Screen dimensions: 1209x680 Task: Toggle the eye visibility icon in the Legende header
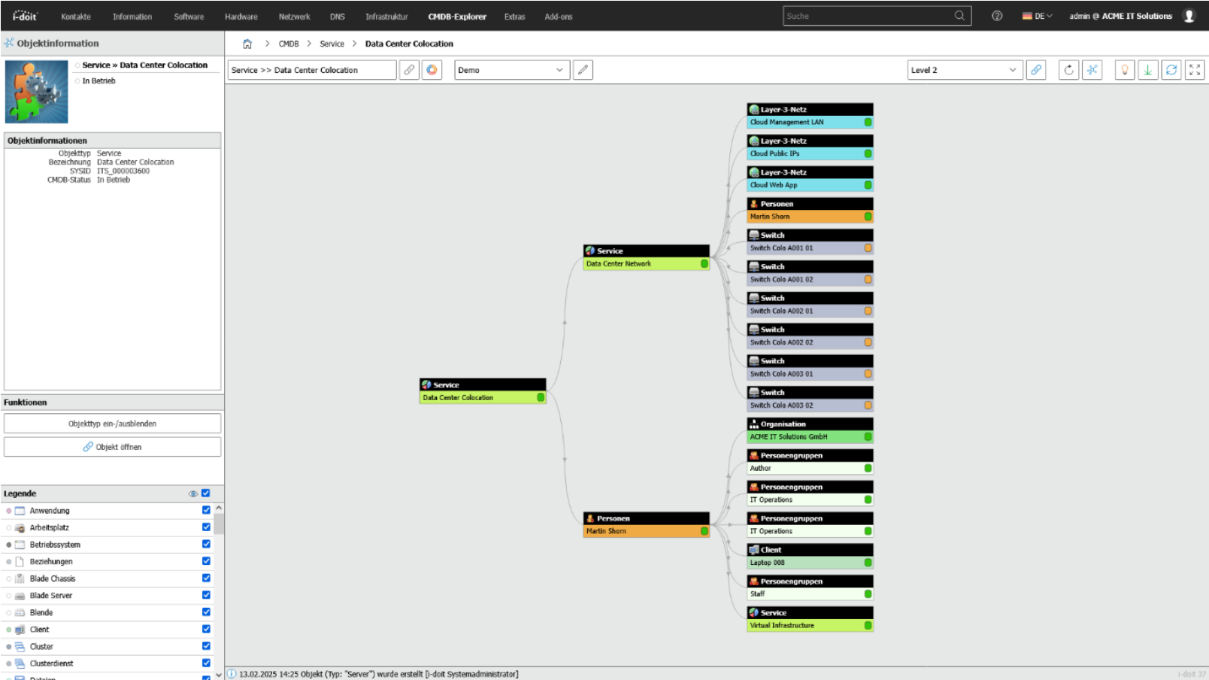point(192,493)
